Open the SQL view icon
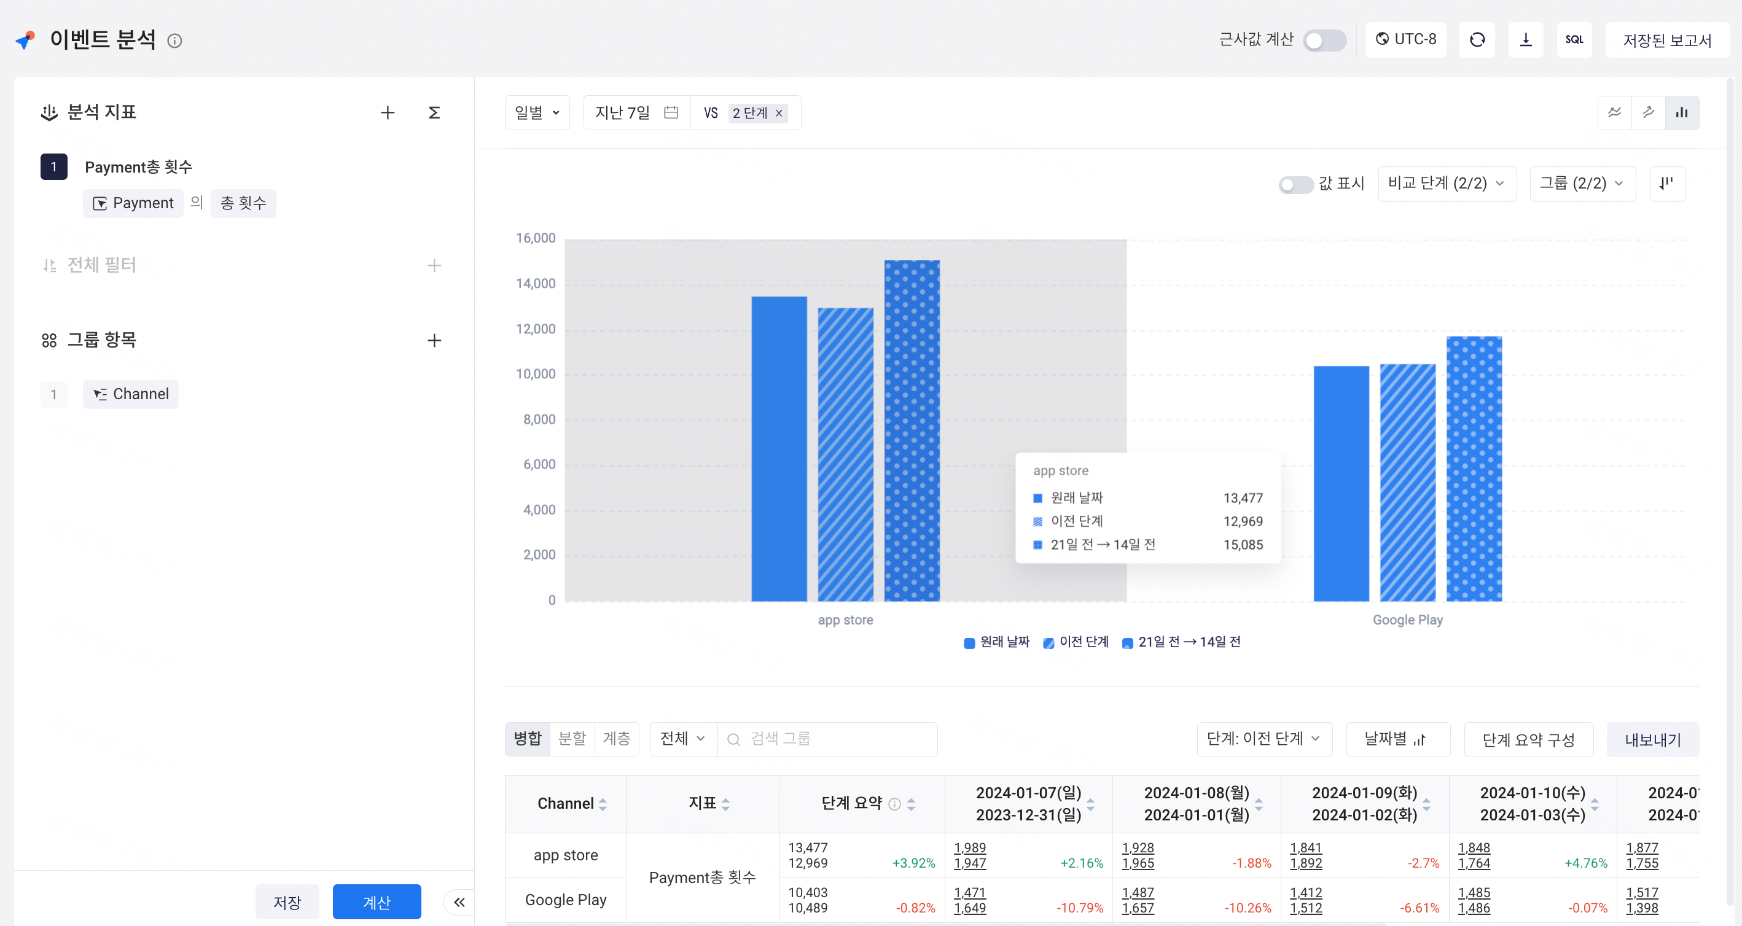Screen dimensions: 1742x926 point(1574,39)
